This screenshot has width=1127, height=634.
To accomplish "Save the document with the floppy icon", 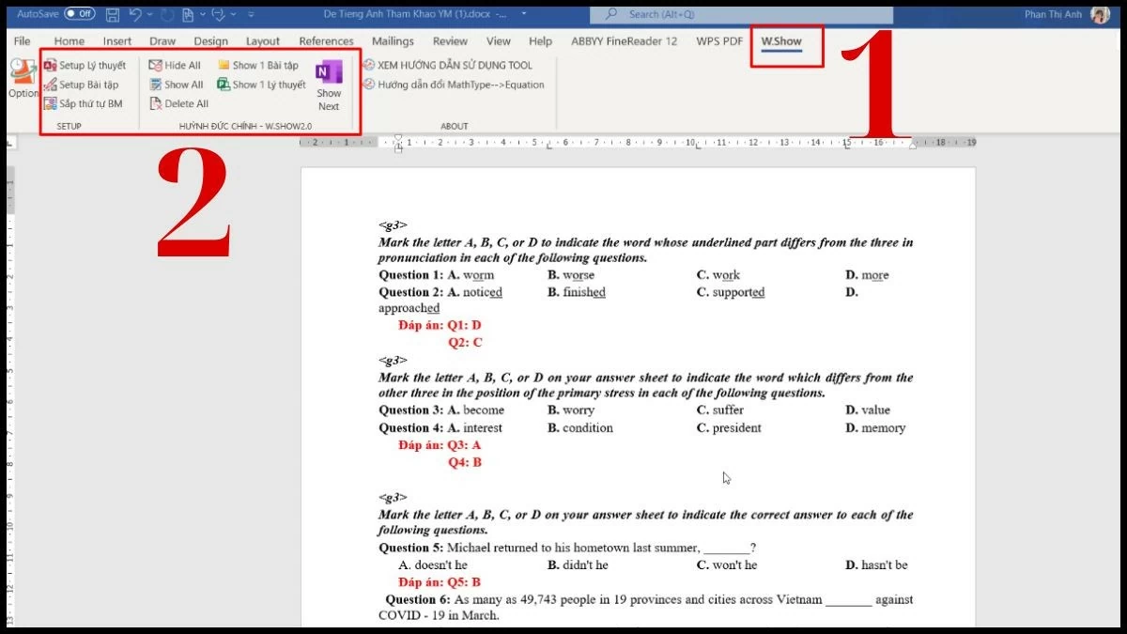I will point(113,14).
